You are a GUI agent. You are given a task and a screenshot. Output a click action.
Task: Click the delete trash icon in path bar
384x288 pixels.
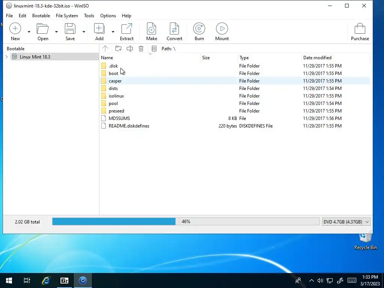click(141, 48)
